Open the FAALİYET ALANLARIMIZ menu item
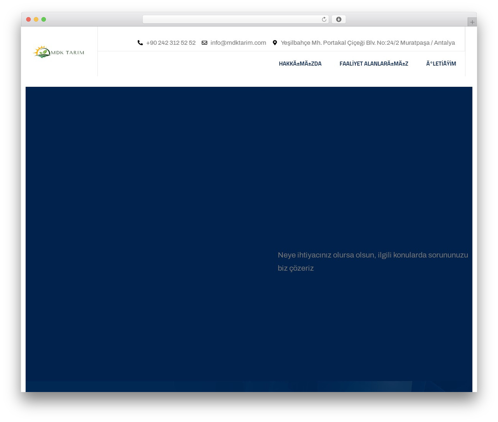This screenshot has height=422, width=498. (373, 63)
